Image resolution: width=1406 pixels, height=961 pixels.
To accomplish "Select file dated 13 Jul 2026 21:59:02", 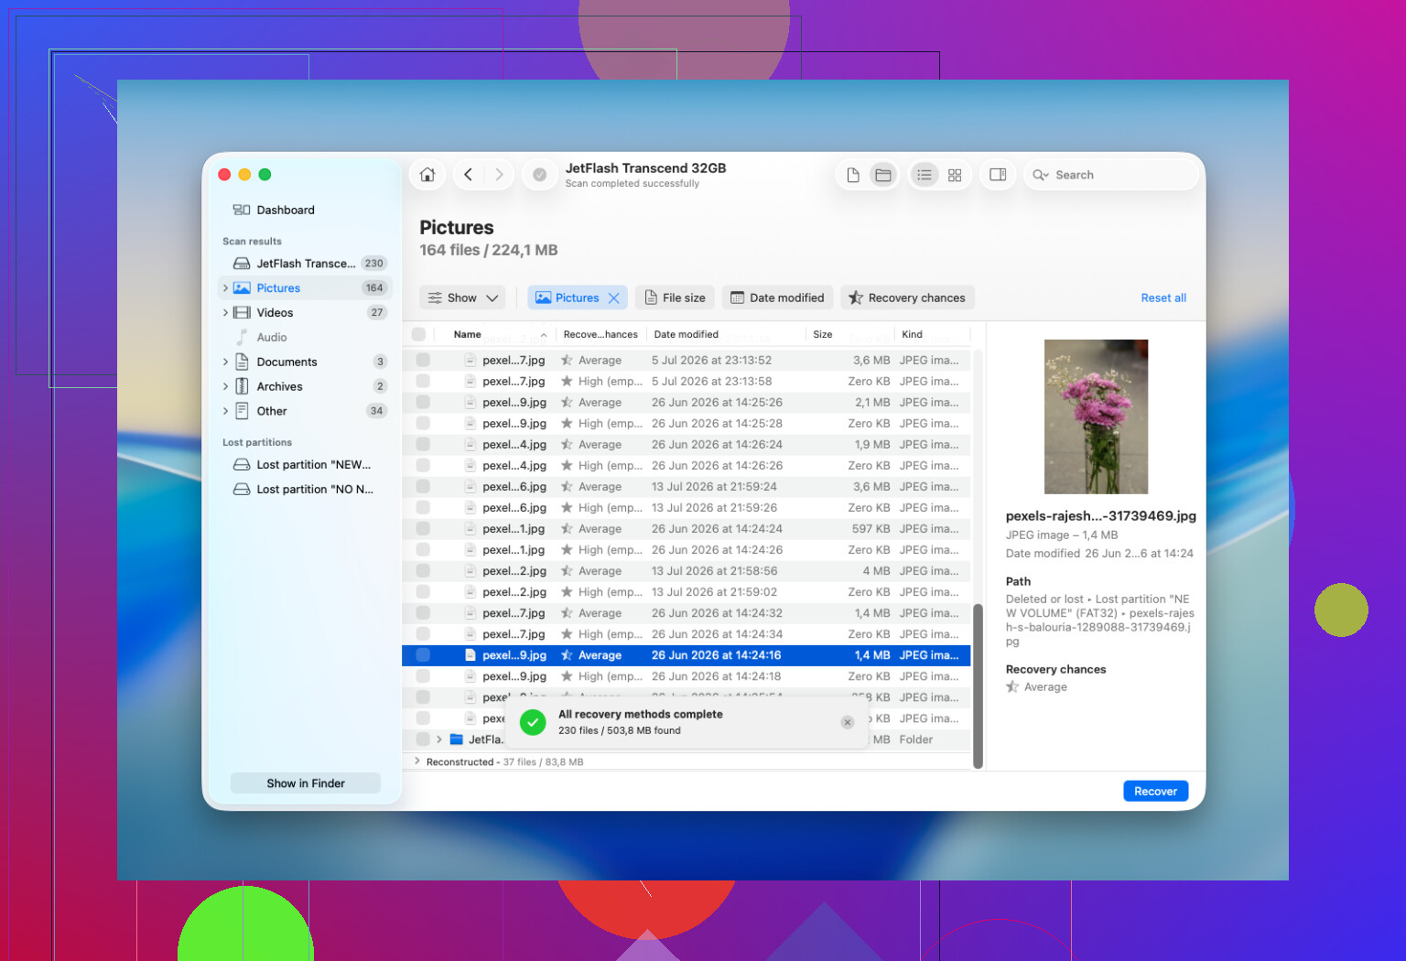I will coord(687,592).
